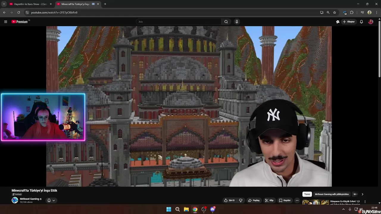
Task: Bookmark this page with star icon
Action: click(x=335, y=12)
